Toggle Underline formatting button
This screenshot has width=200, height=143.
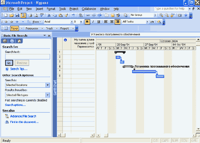(99, 22)
